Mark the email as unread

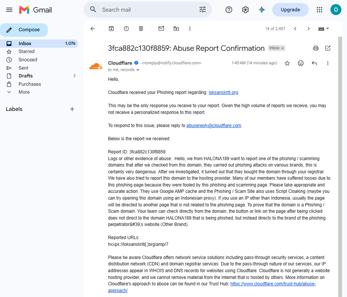pyautogui.click(x=161, y=29)
